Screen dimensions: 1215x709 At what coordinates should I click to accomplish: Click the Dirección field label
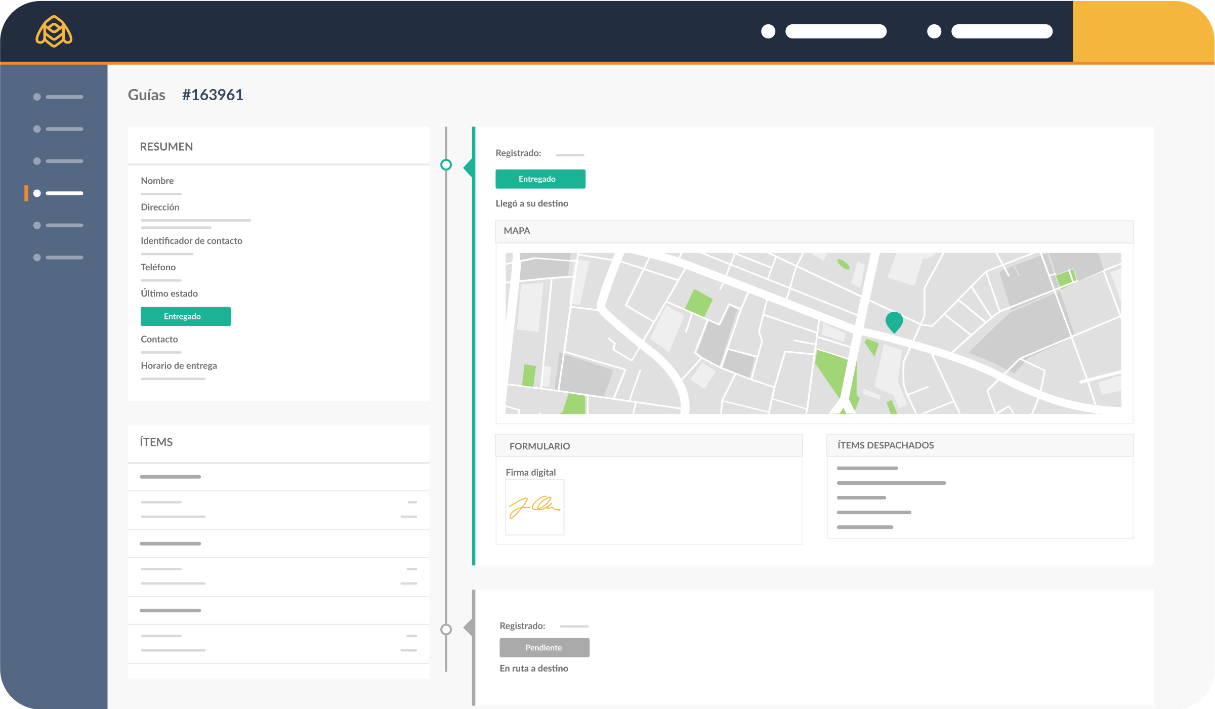[160, 207]
